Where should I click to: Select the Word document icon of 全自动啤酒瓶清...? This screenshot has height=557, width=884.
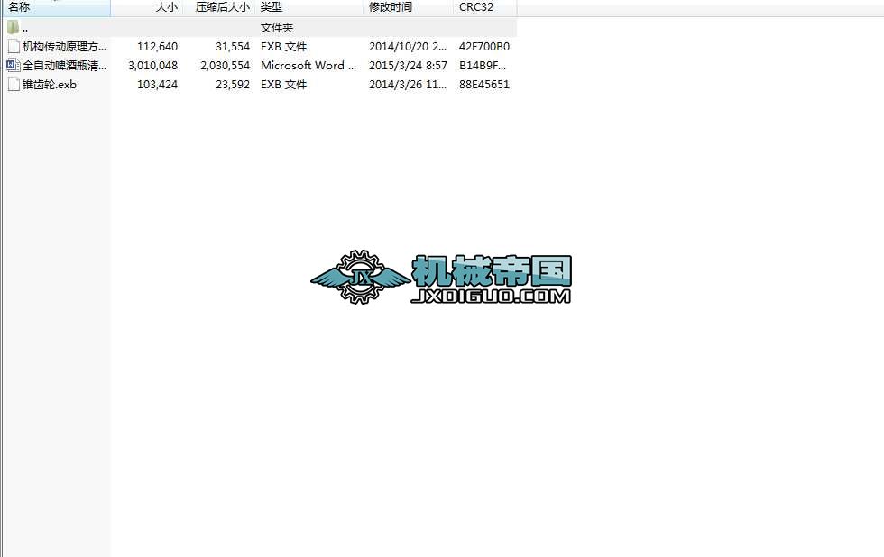coord(13,65)
